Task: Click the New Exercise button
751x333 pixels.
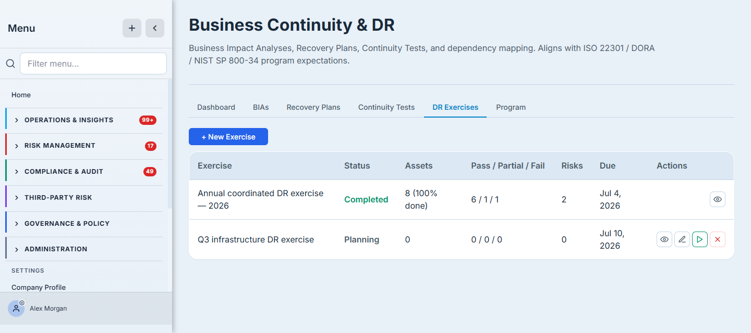Action: click(x=228, y=137)
